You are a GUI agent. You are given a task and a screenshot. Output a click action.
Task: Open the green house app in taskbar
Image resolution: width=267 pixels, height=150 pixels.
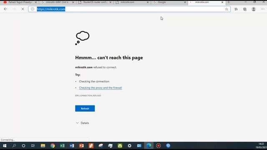[120, 146]
